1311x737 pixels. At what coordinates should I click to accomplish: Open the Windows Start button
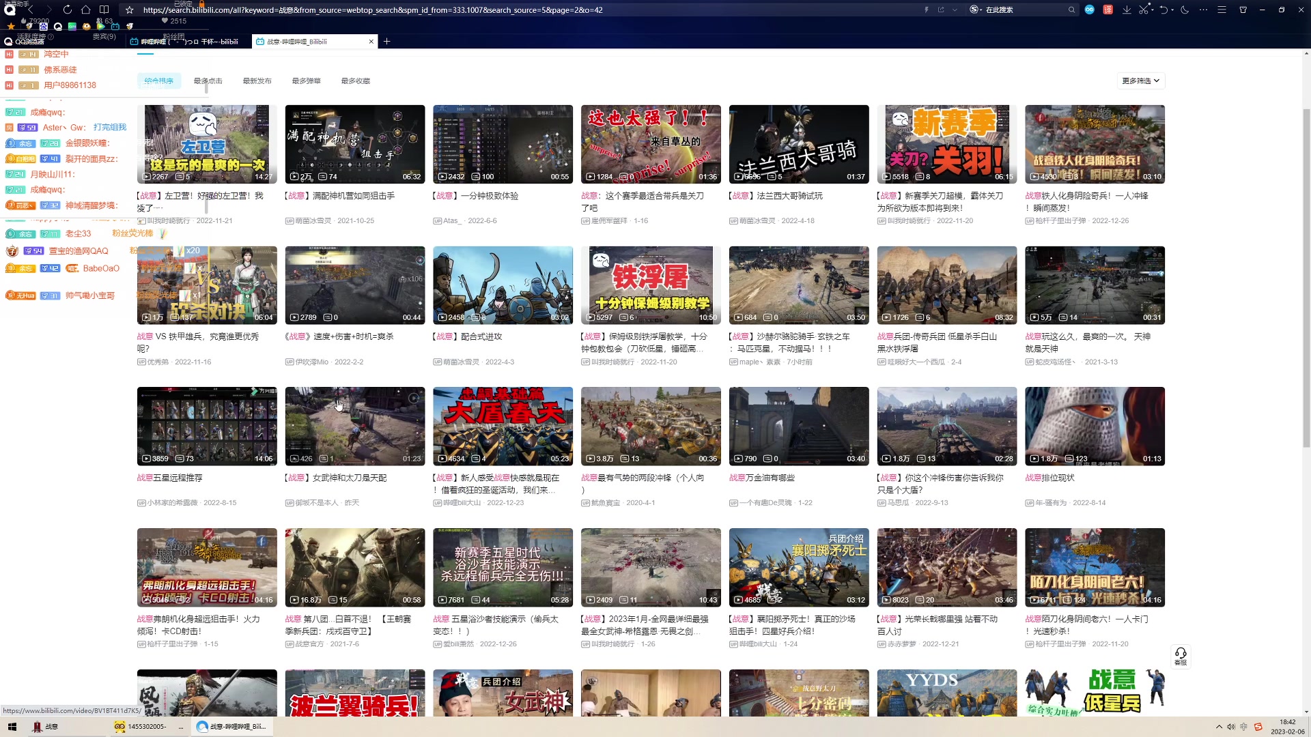coord(12,727)
